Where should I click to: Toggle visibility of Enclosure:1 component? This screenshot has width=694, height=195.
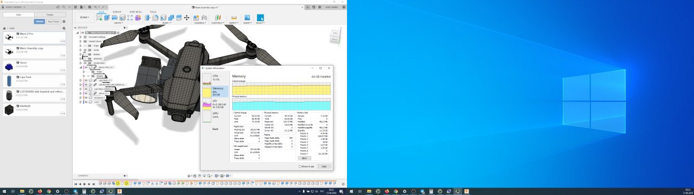point(86,97)
